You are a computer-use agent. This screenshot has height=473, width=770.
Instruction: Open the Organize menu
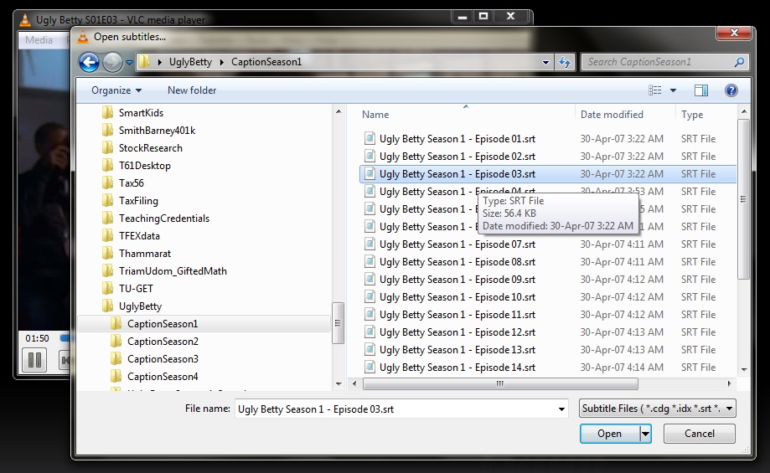coord(116,90)
